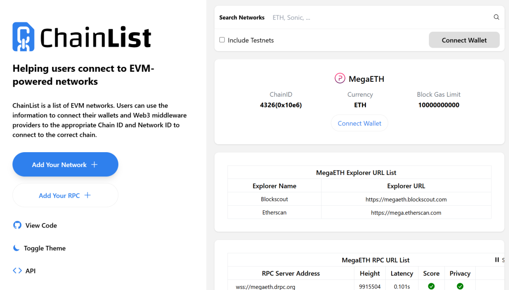Click the API code brackets icon
The width and height of the screenshot is (509, 290).
(17, 271)
